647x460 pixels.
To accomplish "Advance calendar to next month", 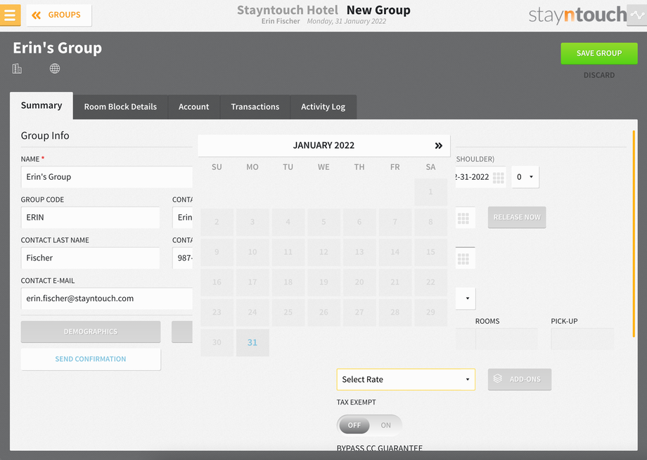I will 438,145.
